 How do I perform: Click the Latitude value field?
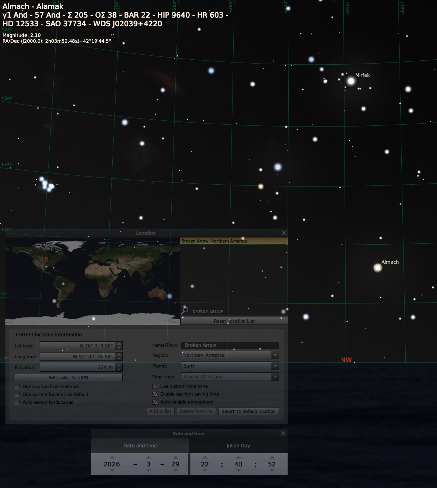tap(78, 346)
